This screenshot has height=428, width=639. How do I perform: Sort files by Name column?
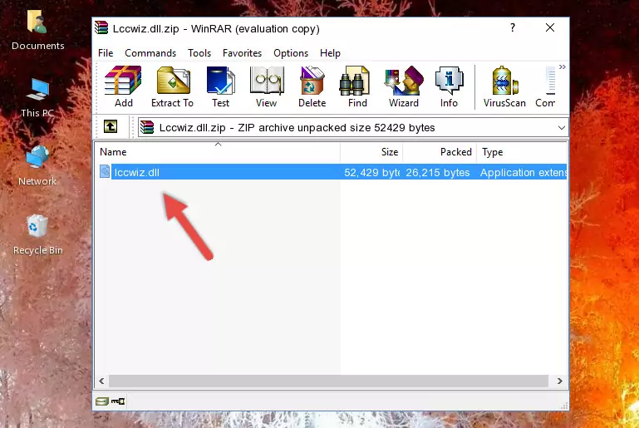point(218,152)
